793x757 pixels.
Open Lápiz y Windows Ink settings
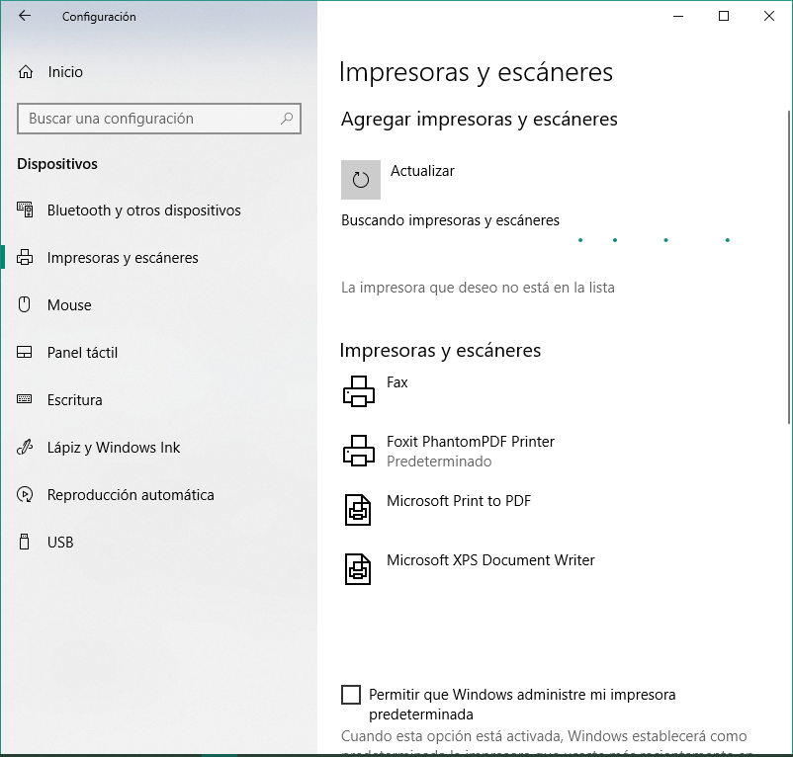(x=114, y=448)
